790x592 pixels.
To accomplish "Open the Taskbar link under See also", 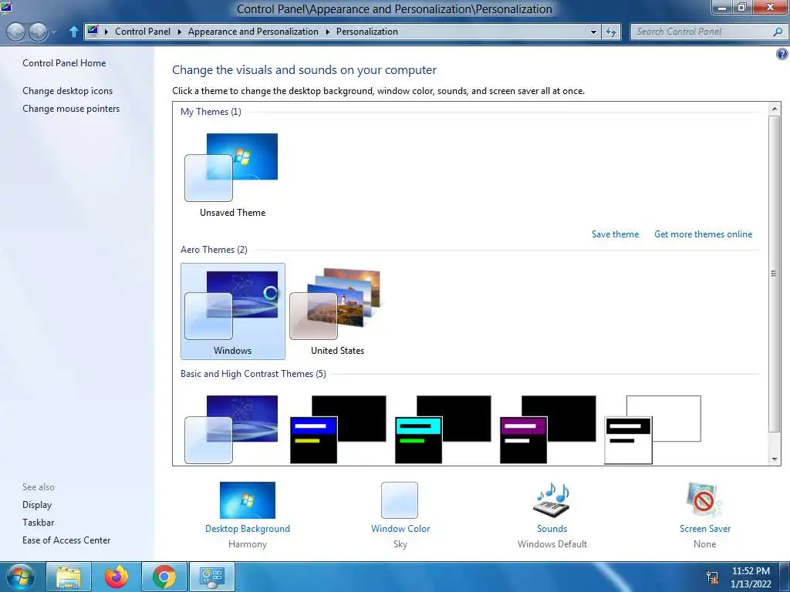I will coord(39,523).
